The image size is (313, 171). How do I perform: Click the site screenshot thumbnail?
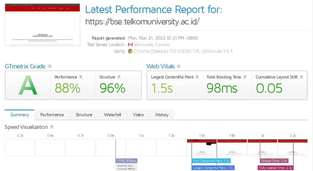[42, 25]
